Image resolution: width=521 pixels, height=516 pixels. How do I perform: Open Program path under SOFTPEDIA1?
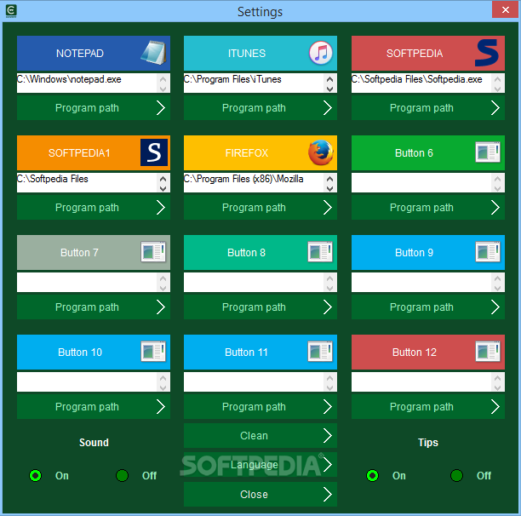(x=94, y=207)
